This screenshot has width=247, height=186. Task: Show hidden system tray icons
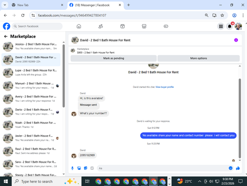click(x=200, y=182)
